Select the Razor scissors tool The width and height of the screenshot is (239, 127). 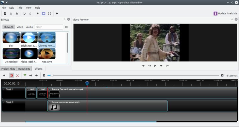point(17,76)
